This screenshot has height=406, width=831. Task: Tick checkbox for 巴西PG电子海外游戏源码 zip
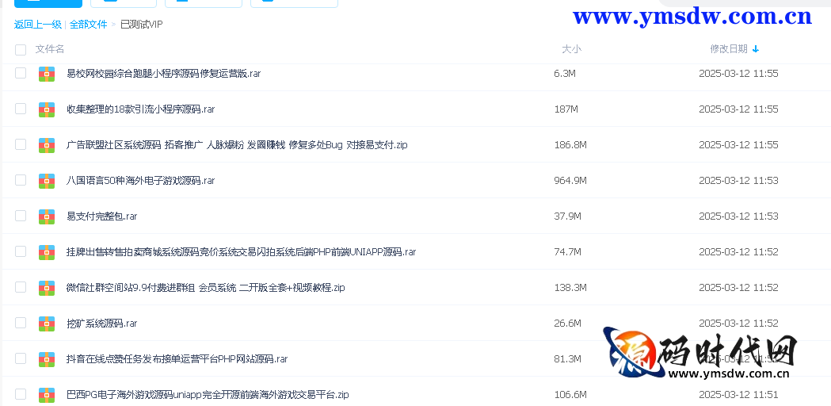[21, 393]
